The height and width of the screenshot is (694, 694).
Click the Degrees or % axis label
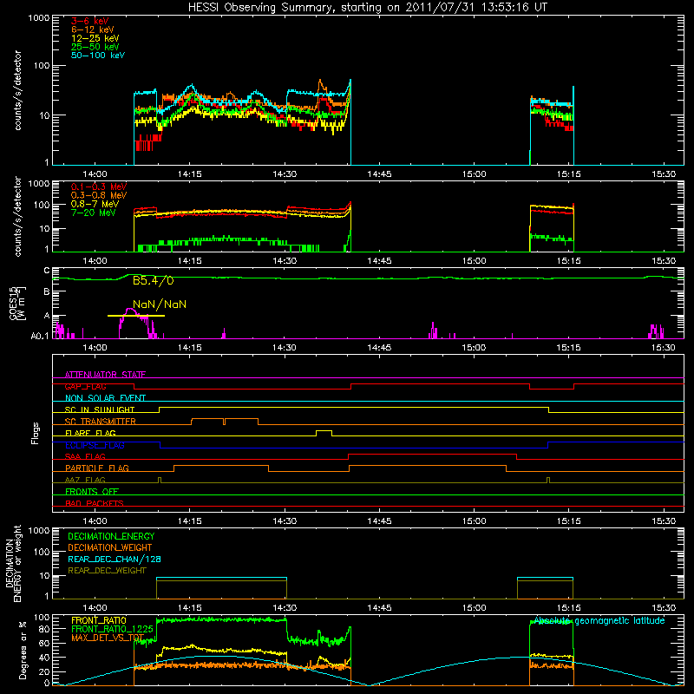(23, 651)
